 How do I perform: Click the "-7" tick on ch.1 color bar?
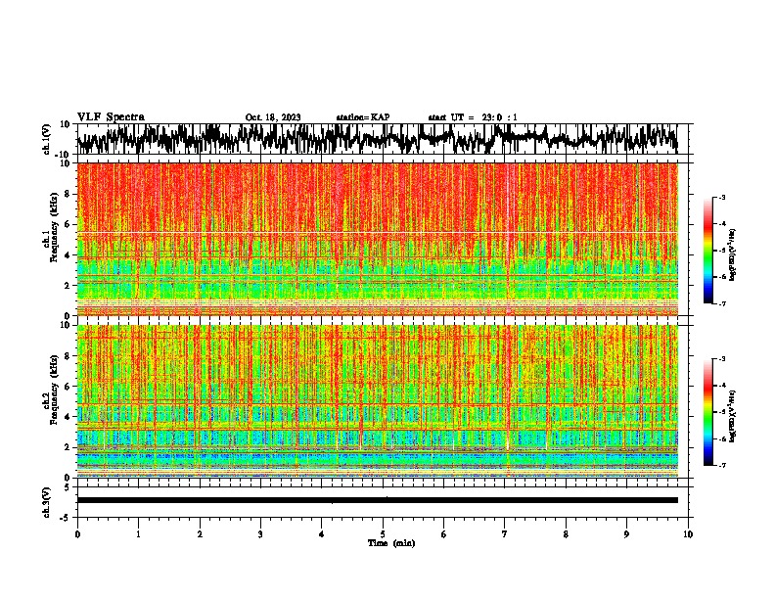coord(722,303)
